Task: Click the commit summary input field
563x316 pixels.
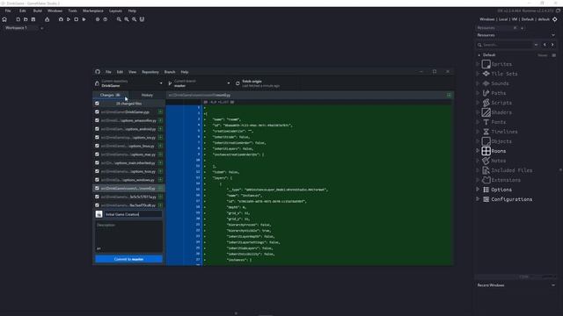Action: (133, 214)
